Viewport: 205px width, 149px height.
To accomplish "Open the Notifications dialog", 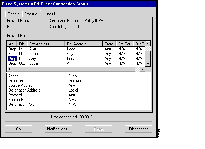I will (58, 129).
